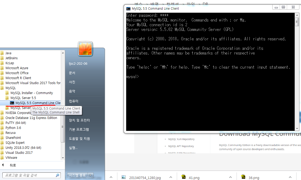Click the 시스템 종료 shutdown button
Viewport: 301px width, 180px height.
77,175
